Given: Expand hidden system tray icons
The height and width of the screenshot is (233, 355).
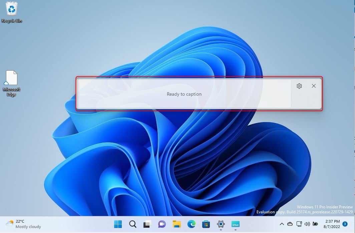Looking at the screenshot, I should [282, 224].
